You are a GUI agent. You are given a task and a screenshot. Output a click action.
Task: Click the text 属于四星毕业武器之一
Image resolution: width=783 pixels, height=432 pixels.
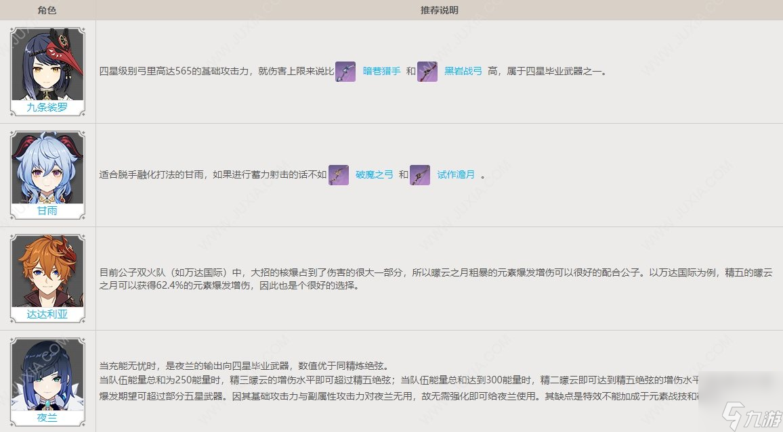pyautogui.click(x=554, y=71)
